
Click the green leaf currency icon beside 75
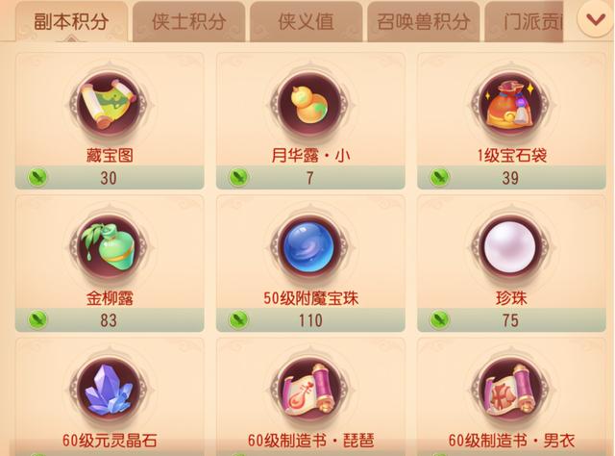(439, 320)
